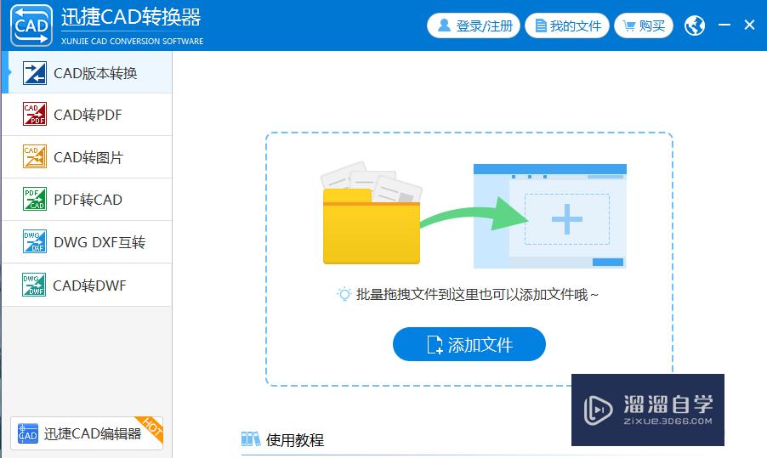This screenshot has height=458, width=767.
Task: Click the 迅捷CAD转换器 title text
Action: [x=131, y=17]
